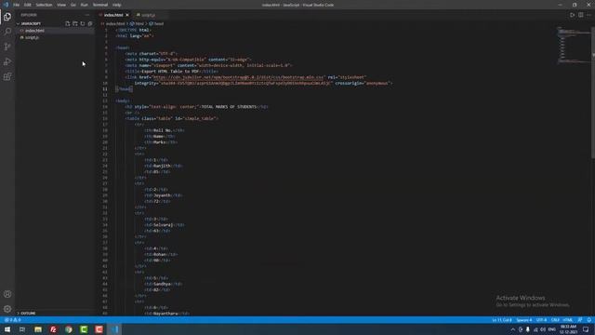
Task: Open the Manage gear icon
Action: (x=7, y=309)
